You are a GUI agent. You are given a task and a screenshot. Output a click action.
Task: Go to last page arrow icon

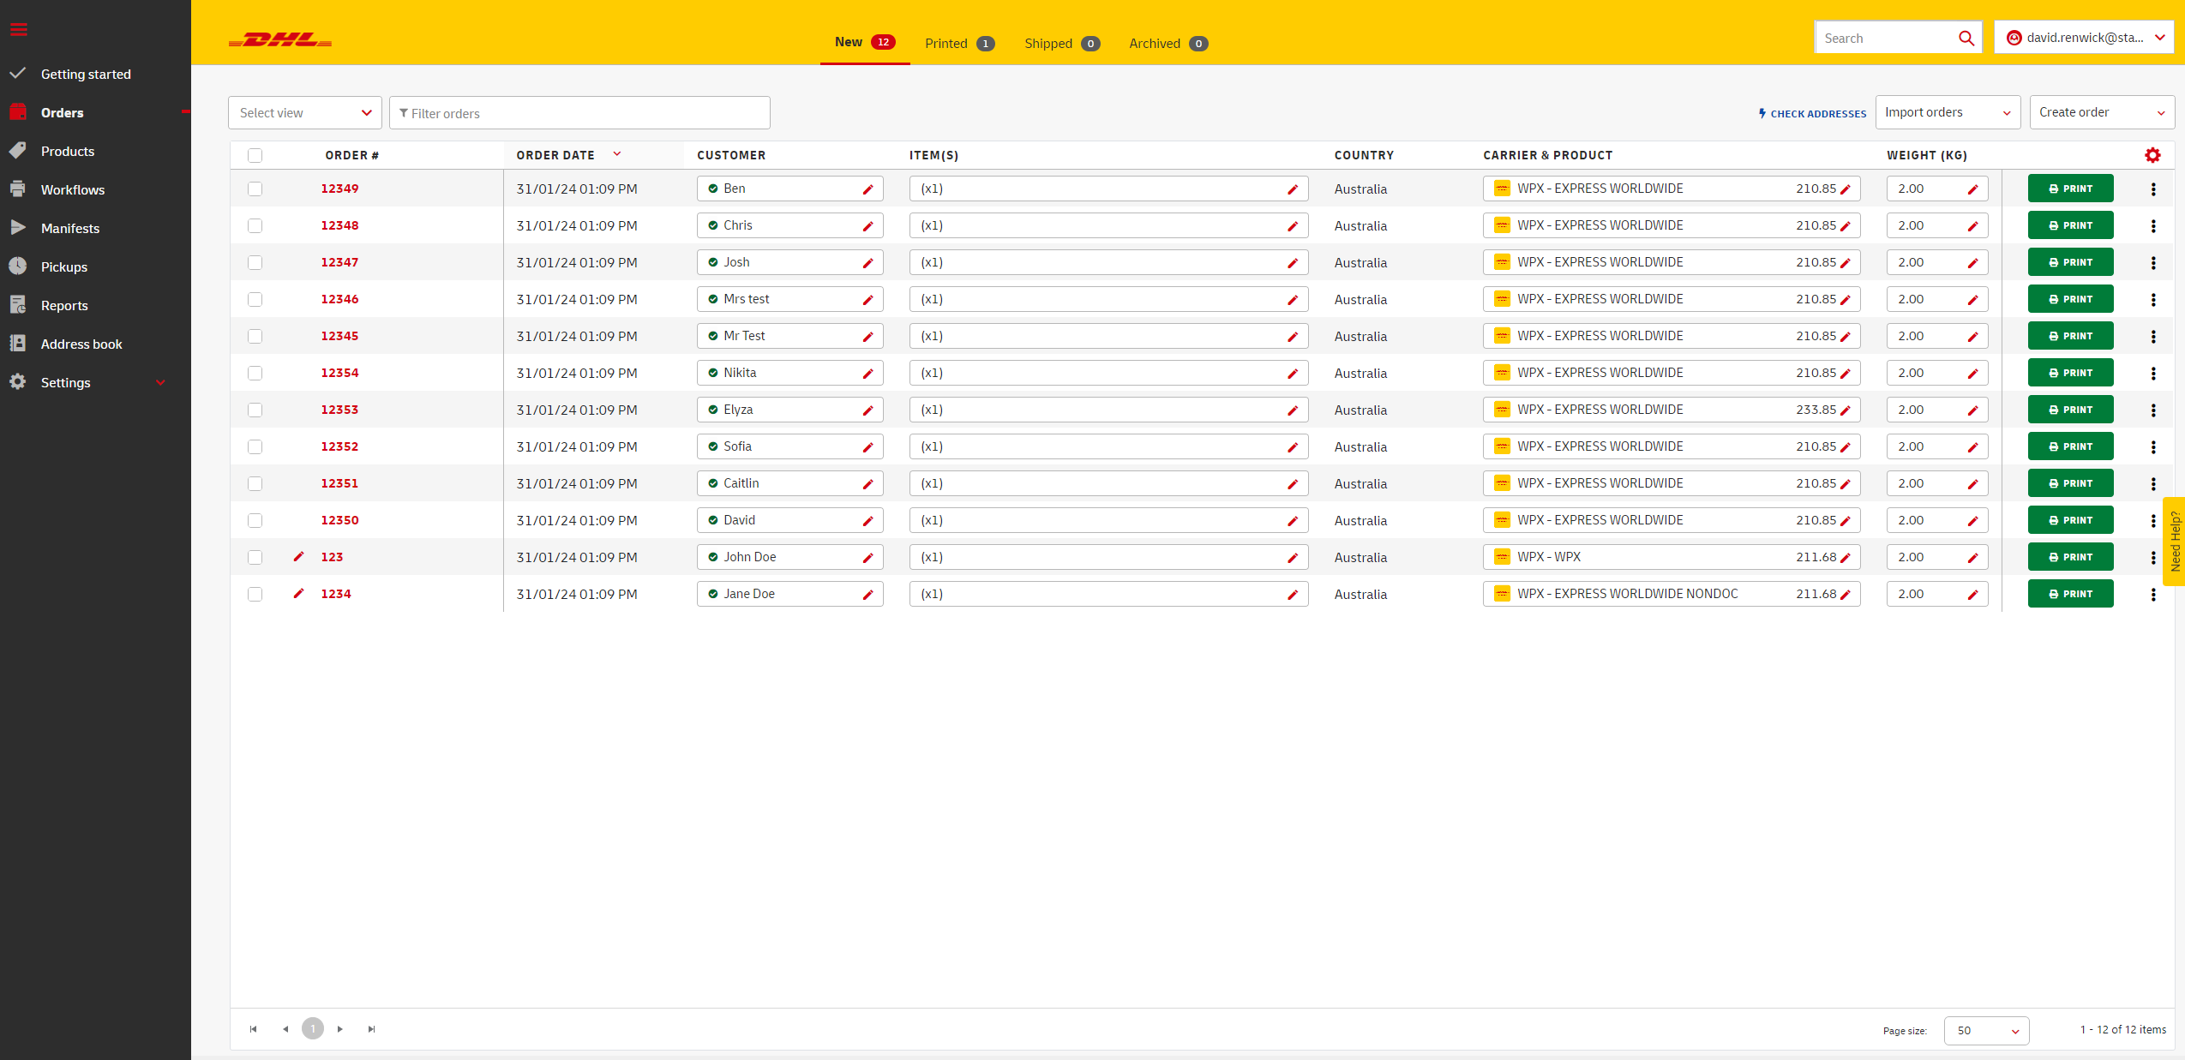[371, 1029]
